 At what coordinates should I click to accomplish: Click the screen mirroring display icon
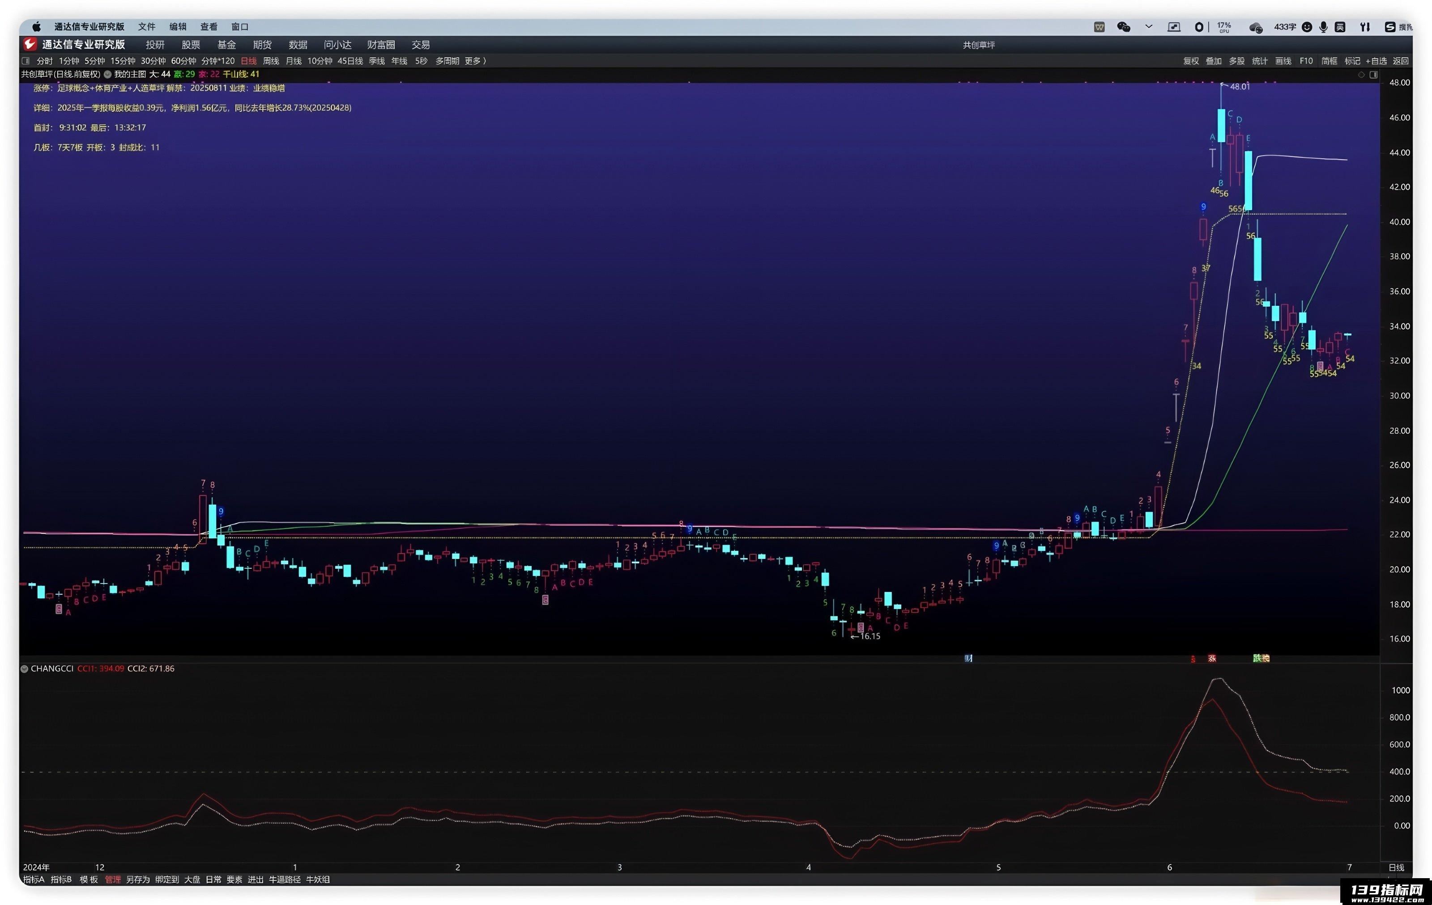coord(1174,27)
